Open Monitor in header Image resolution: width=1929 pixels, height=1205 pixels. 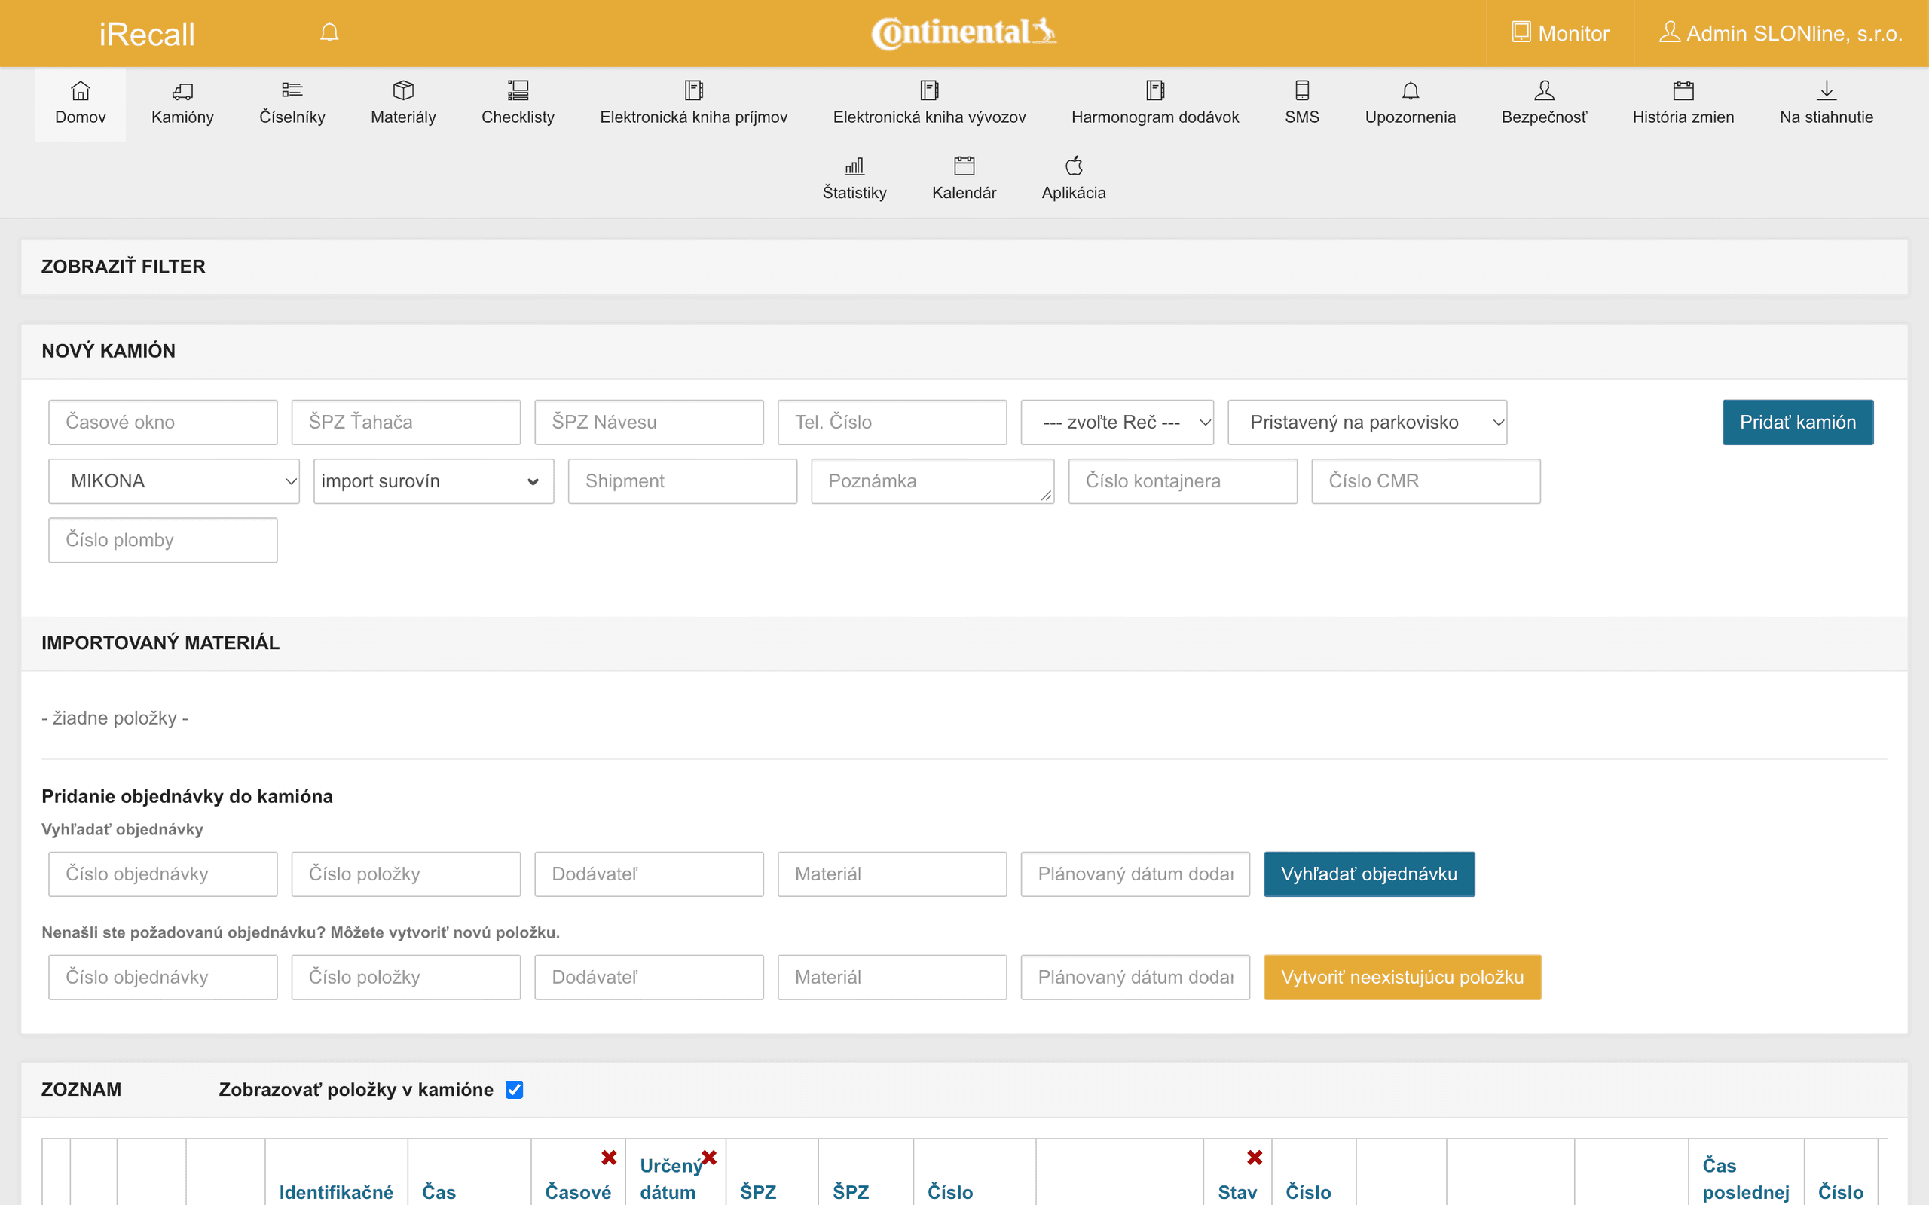pos(1560,33)
